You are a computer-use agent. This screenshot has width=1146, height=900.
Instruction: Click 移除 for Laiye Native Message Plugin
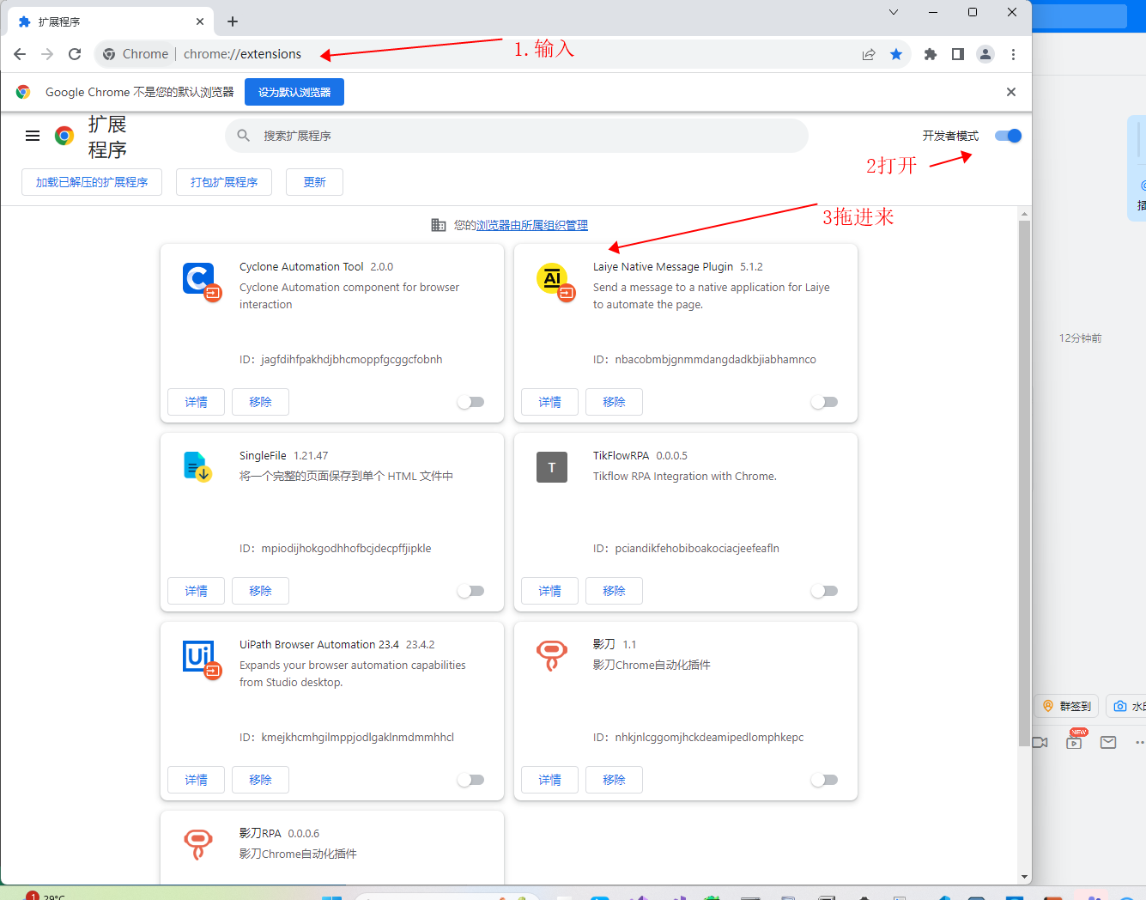coord(614,402)
